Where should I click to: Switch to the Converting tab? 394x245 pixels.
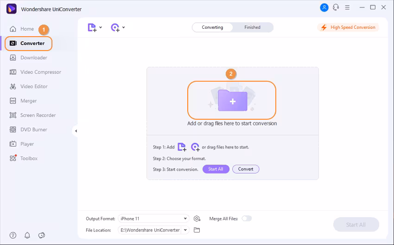pos(212,27)
